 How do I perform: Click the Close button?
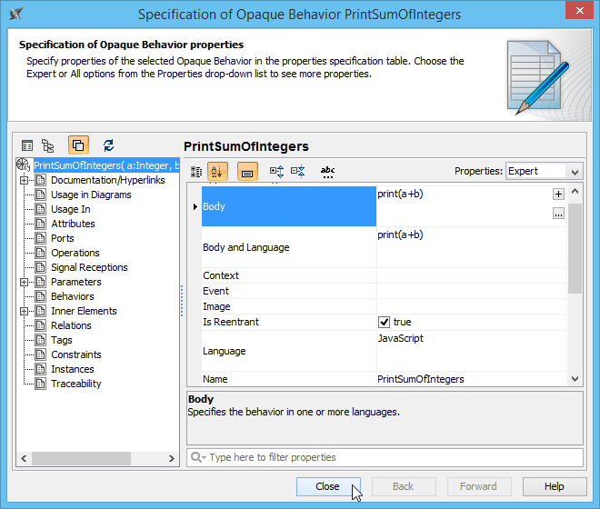coord(328,486)
